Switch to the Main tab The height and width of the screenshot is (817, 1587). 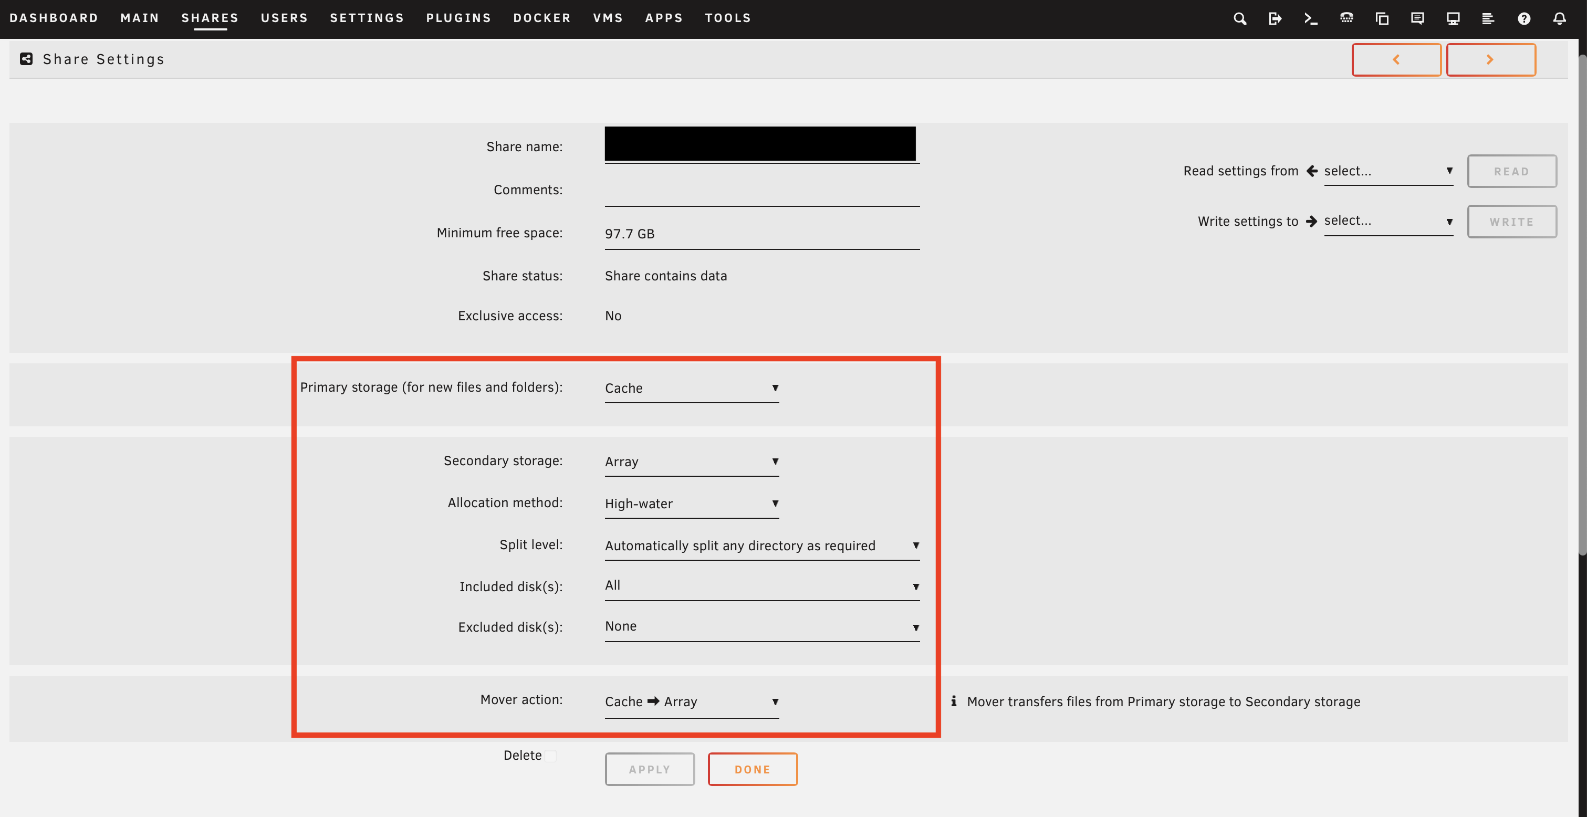(x=140, y=18)
